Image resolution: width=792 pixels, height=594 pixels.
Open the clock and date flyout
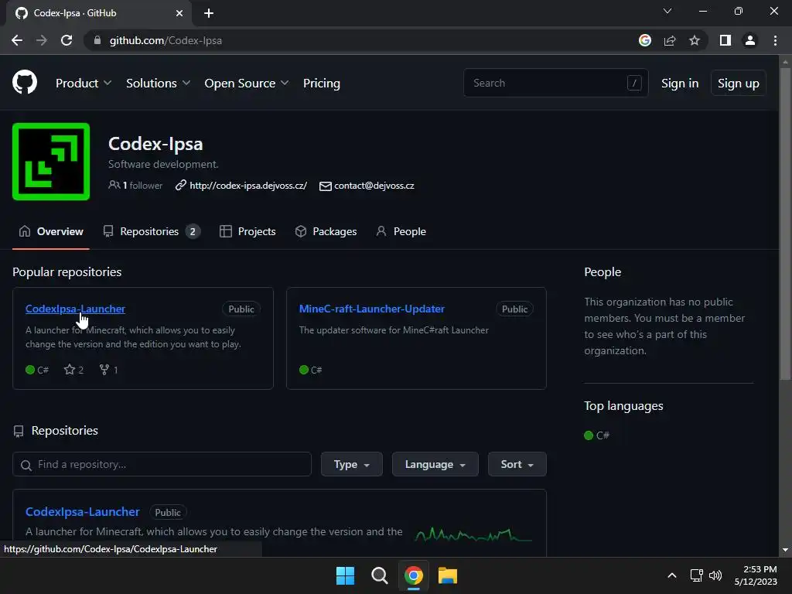[x=756, y=575]
